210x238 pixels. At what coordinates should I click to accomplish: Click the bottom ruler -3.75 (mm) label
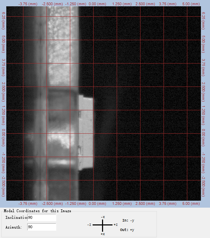[28, 203]
